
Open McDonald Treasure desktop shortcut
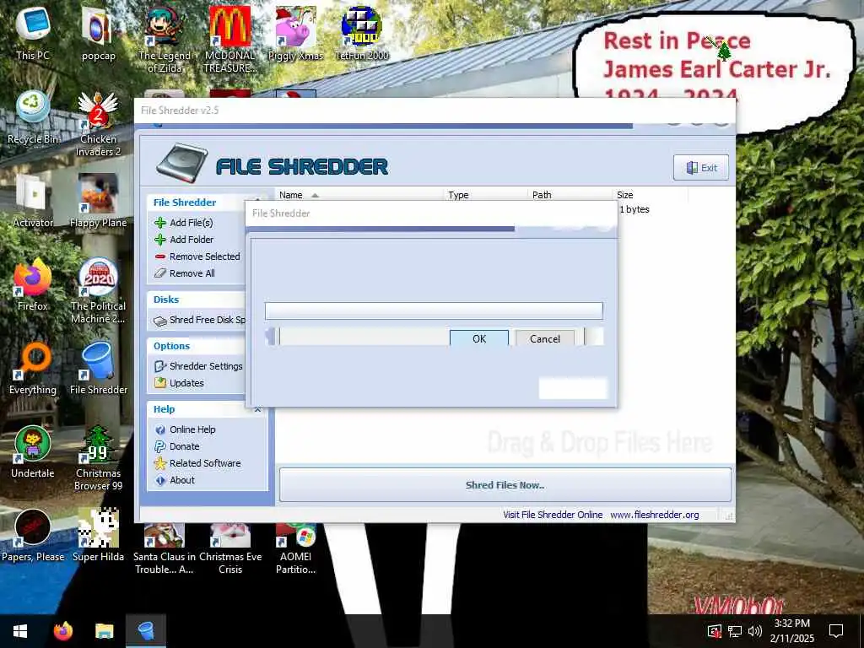[x=229, y=40]
